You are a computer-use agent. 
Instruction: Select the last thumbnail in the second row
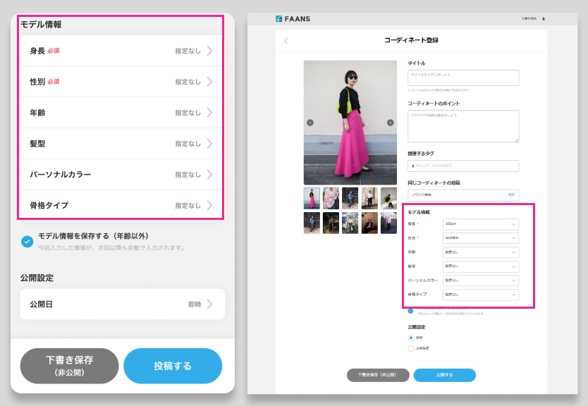pyautogui.click(x=388, y=223)
